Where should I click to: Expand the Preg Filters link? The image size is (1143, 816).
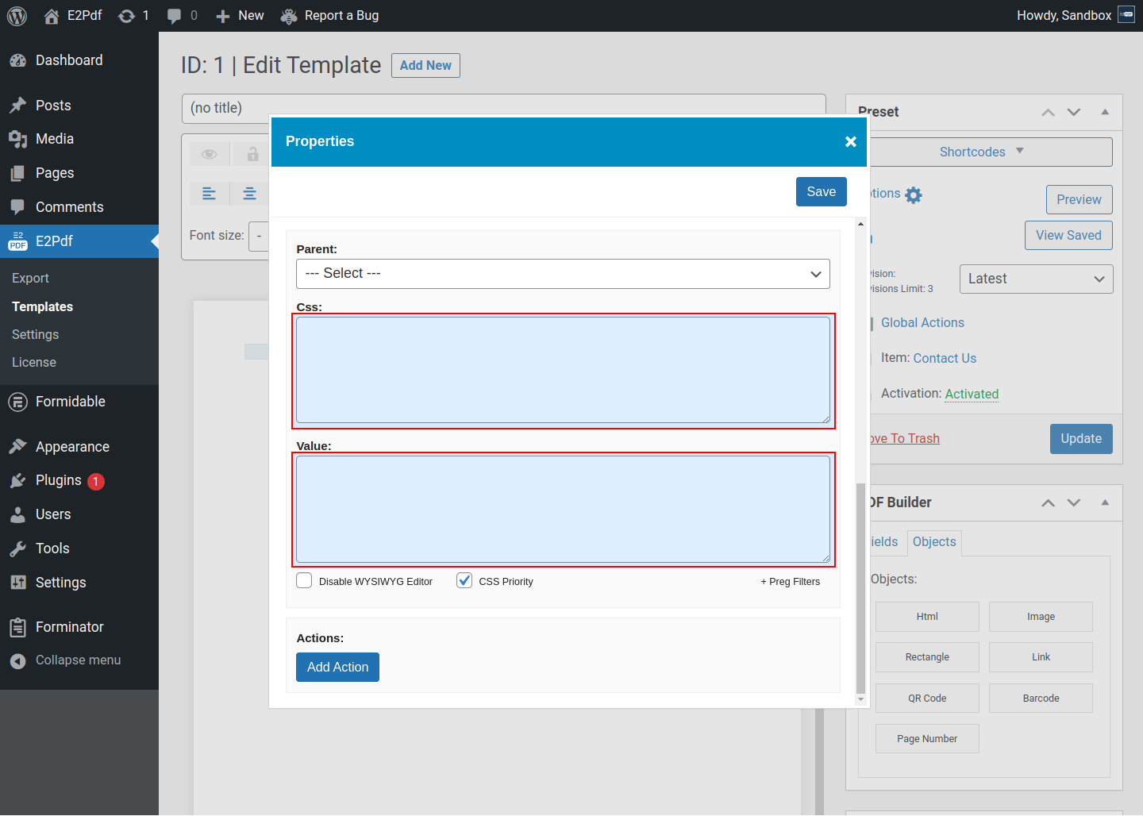(790, 582)
